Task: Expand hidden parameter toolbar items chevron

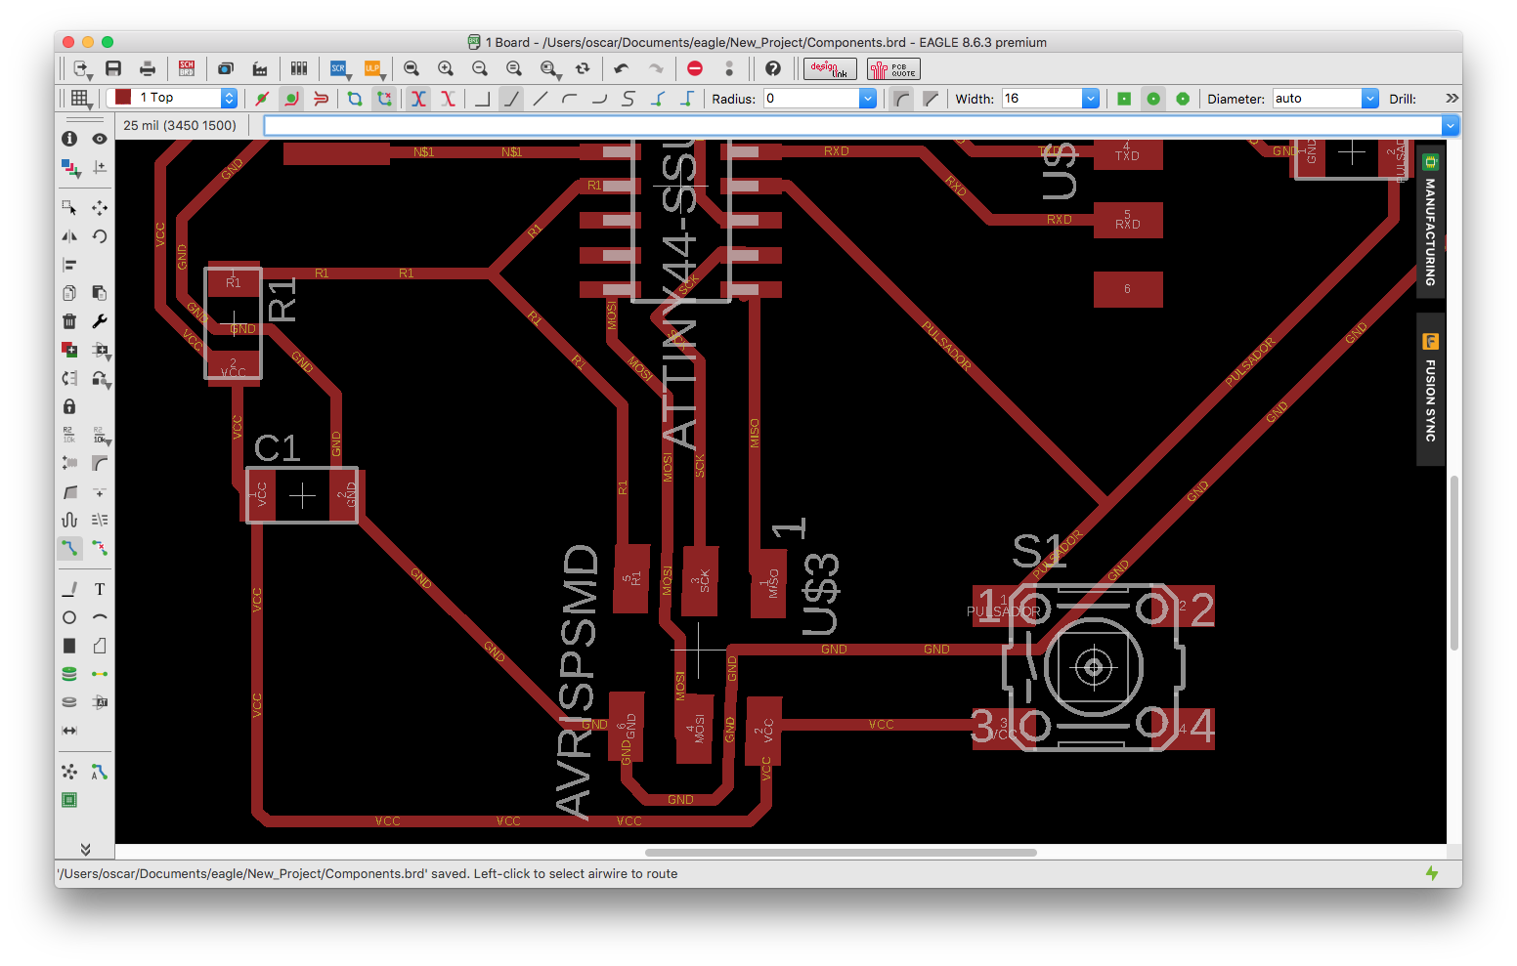Action: pyautogui.click(x=1452, y=99)
